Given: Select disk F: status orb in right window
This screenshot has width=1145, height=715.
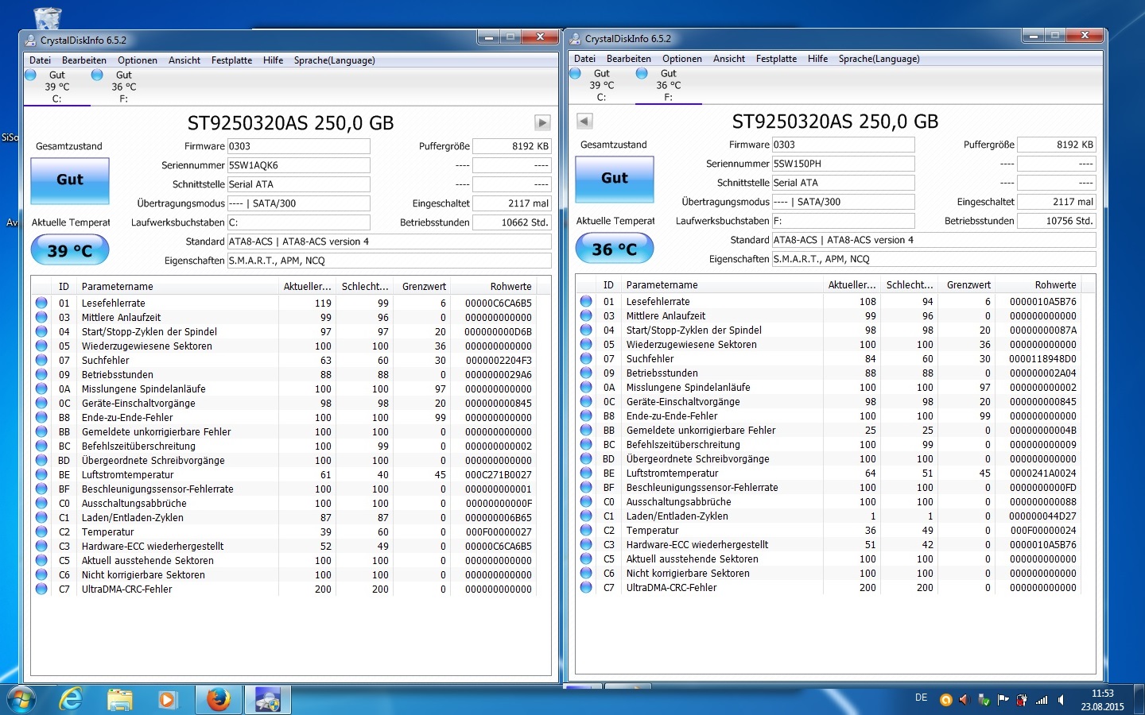Looking at the screenshot, I should 642,73.
